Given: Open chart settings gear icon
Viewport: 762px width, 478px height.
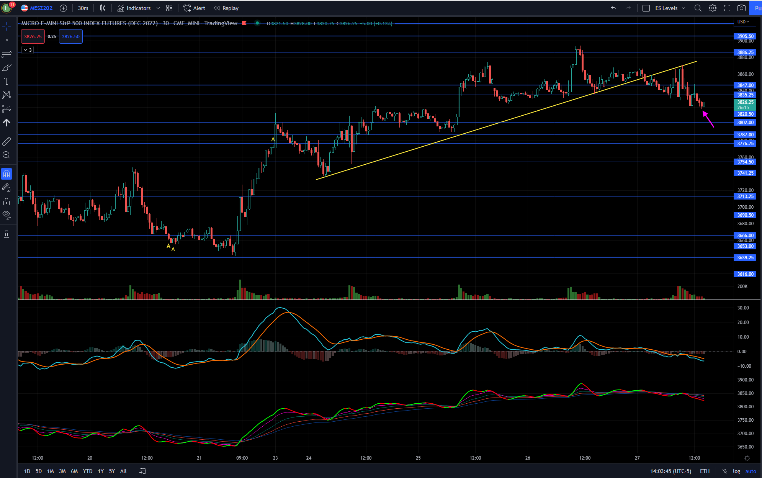Looking at the screenshot, I should tap(712, 8).
